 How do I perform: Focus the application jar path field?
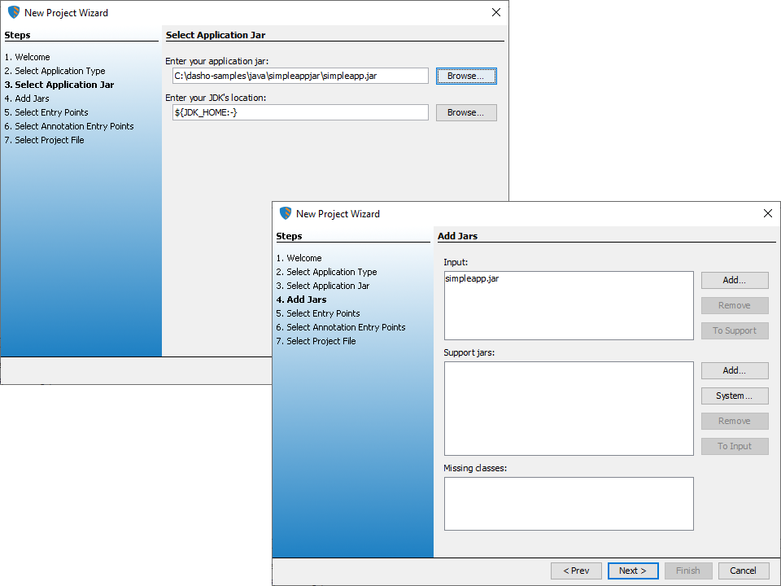tap(300, 76)
